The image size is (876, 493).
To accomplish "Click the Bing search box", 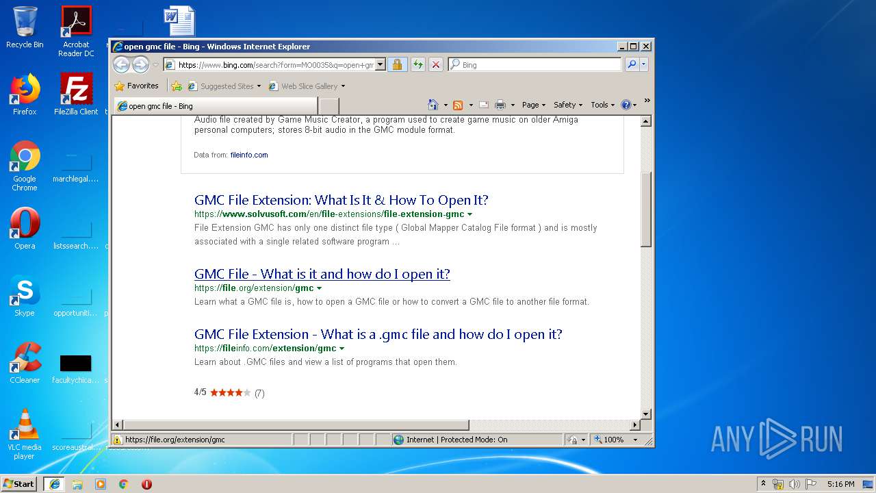I will coord(535,65).
